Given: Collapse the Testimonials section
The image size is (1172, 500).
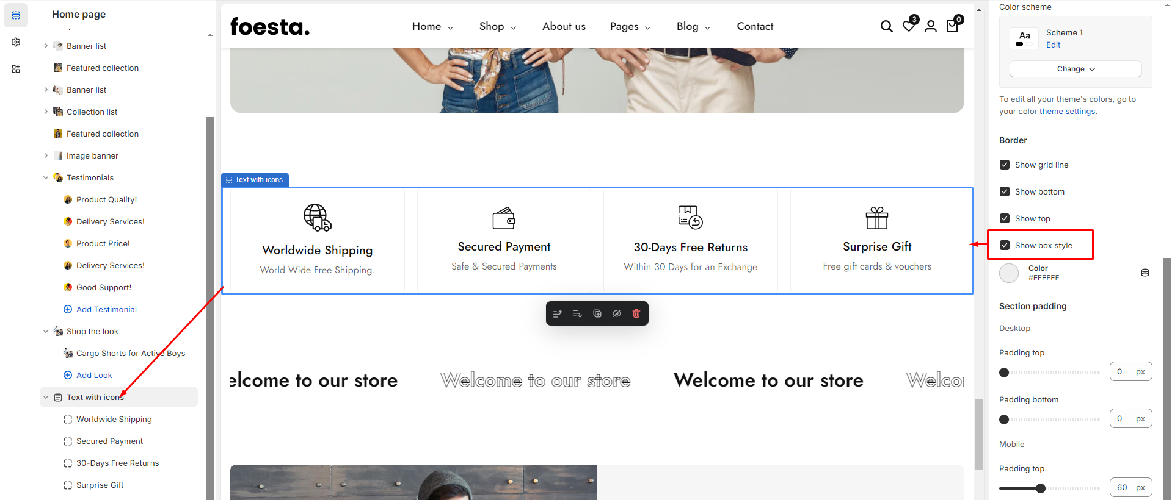Looking at the screenshot, I should point(46,177).
